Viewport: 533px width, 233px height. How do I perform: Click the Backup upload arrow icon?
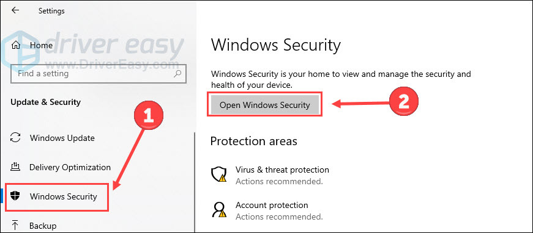pos(15,225)
